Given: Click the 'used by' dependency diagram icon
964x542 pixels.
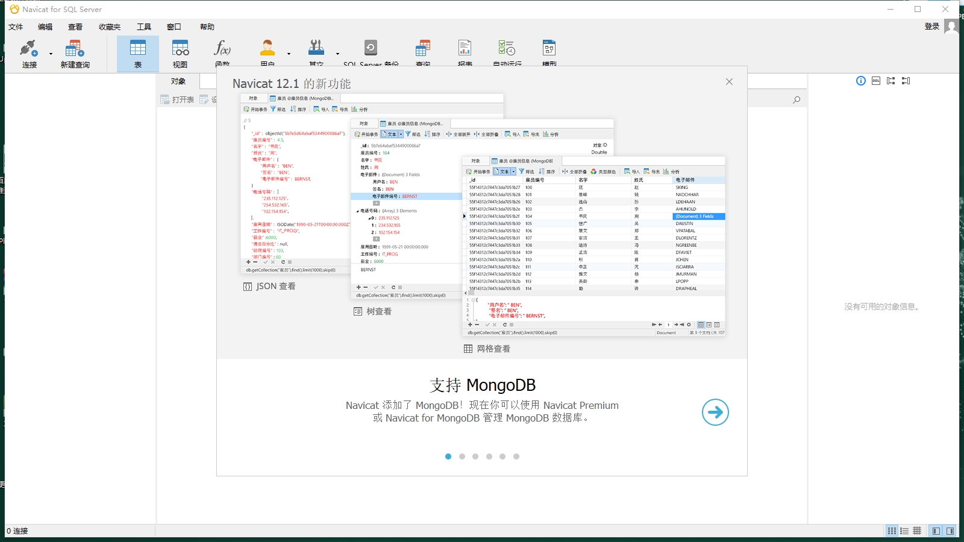Looking at the screenshot, I should pyautogui.click(x=906, y=81).
